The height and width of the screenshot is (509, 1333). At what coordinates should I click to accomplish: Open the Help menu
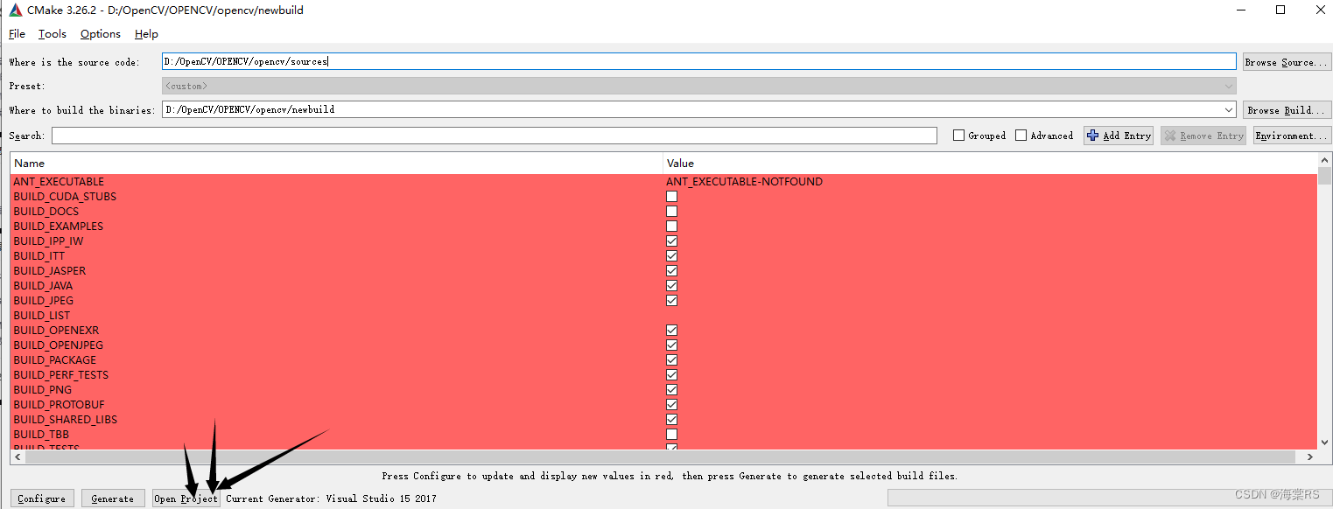[146, 34]
